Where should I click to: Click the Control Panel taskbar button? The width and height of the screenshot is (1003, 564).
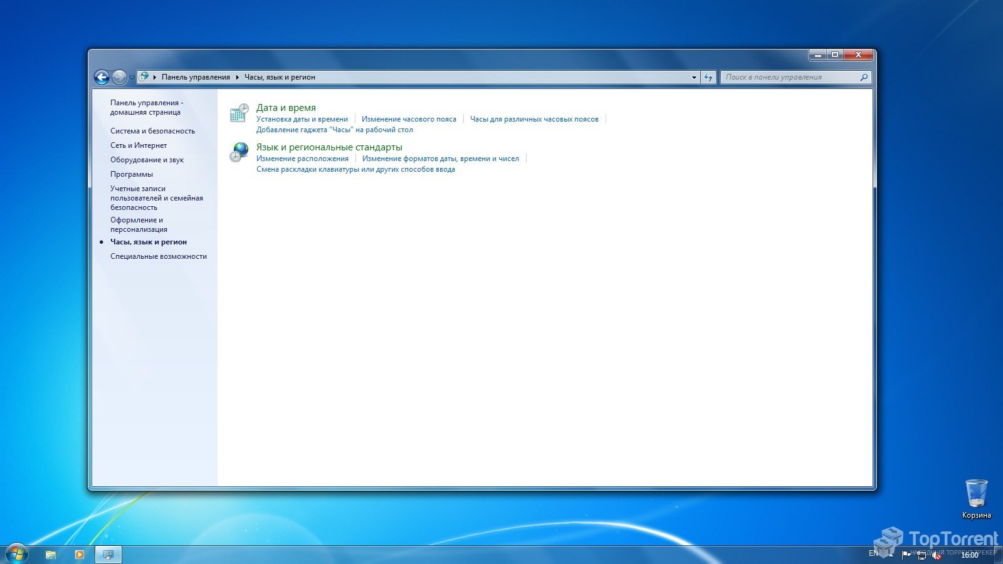tap(108, 555)
